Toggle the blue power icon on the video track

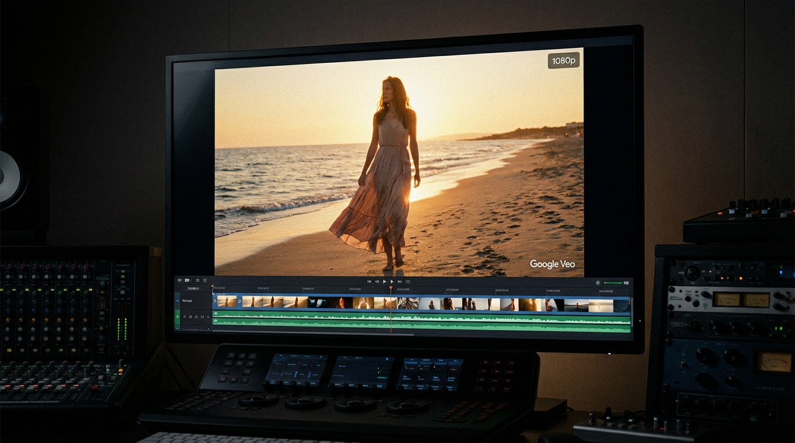pos(177,301)
